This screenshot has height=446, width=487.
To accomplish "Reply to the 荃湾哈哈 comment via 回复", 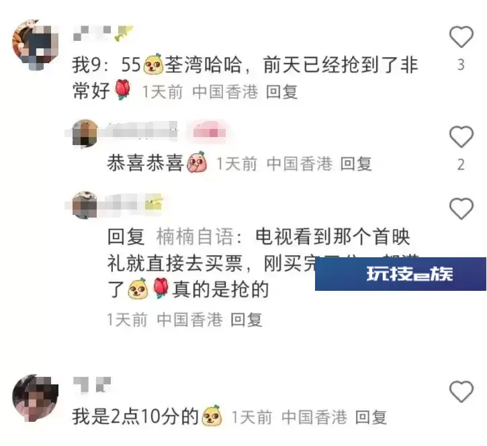I will (281, 92).
